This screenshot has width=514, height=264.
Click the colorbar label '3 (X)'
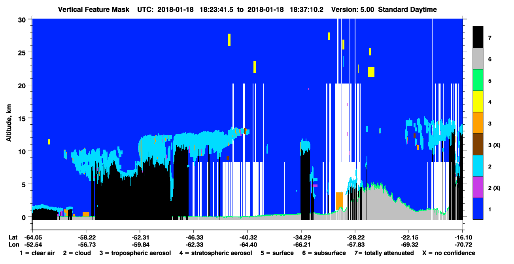tap(494, 145)
